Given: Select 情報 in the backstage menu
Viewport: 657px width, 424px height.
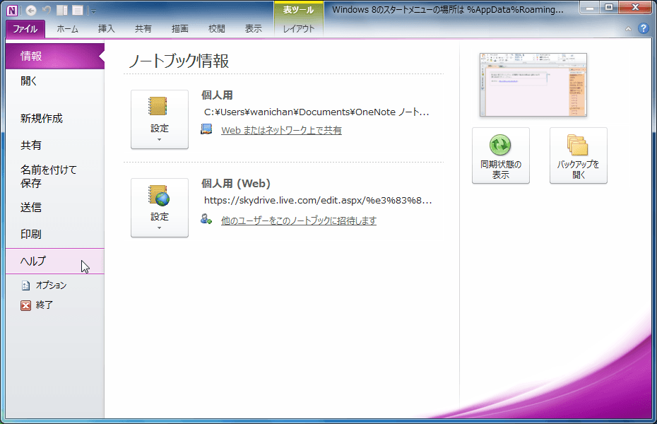Looking at the screenshot, I should [55, 56].
